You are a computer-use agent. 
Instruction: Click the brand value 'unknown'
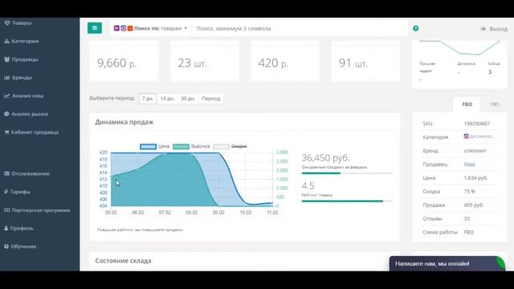pyautogui.click(x=475, y=151)
